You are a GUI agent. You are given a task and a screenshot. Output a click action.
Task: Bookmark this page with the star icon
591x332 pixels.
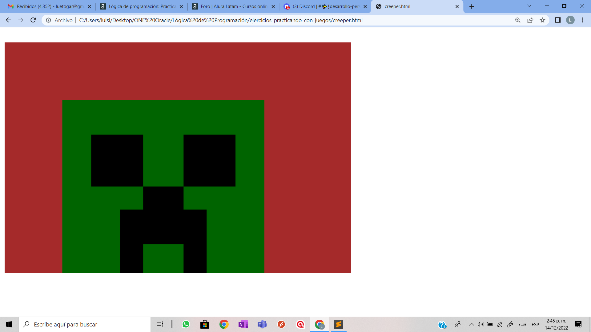pyautogui.click(x=542, y=20)
